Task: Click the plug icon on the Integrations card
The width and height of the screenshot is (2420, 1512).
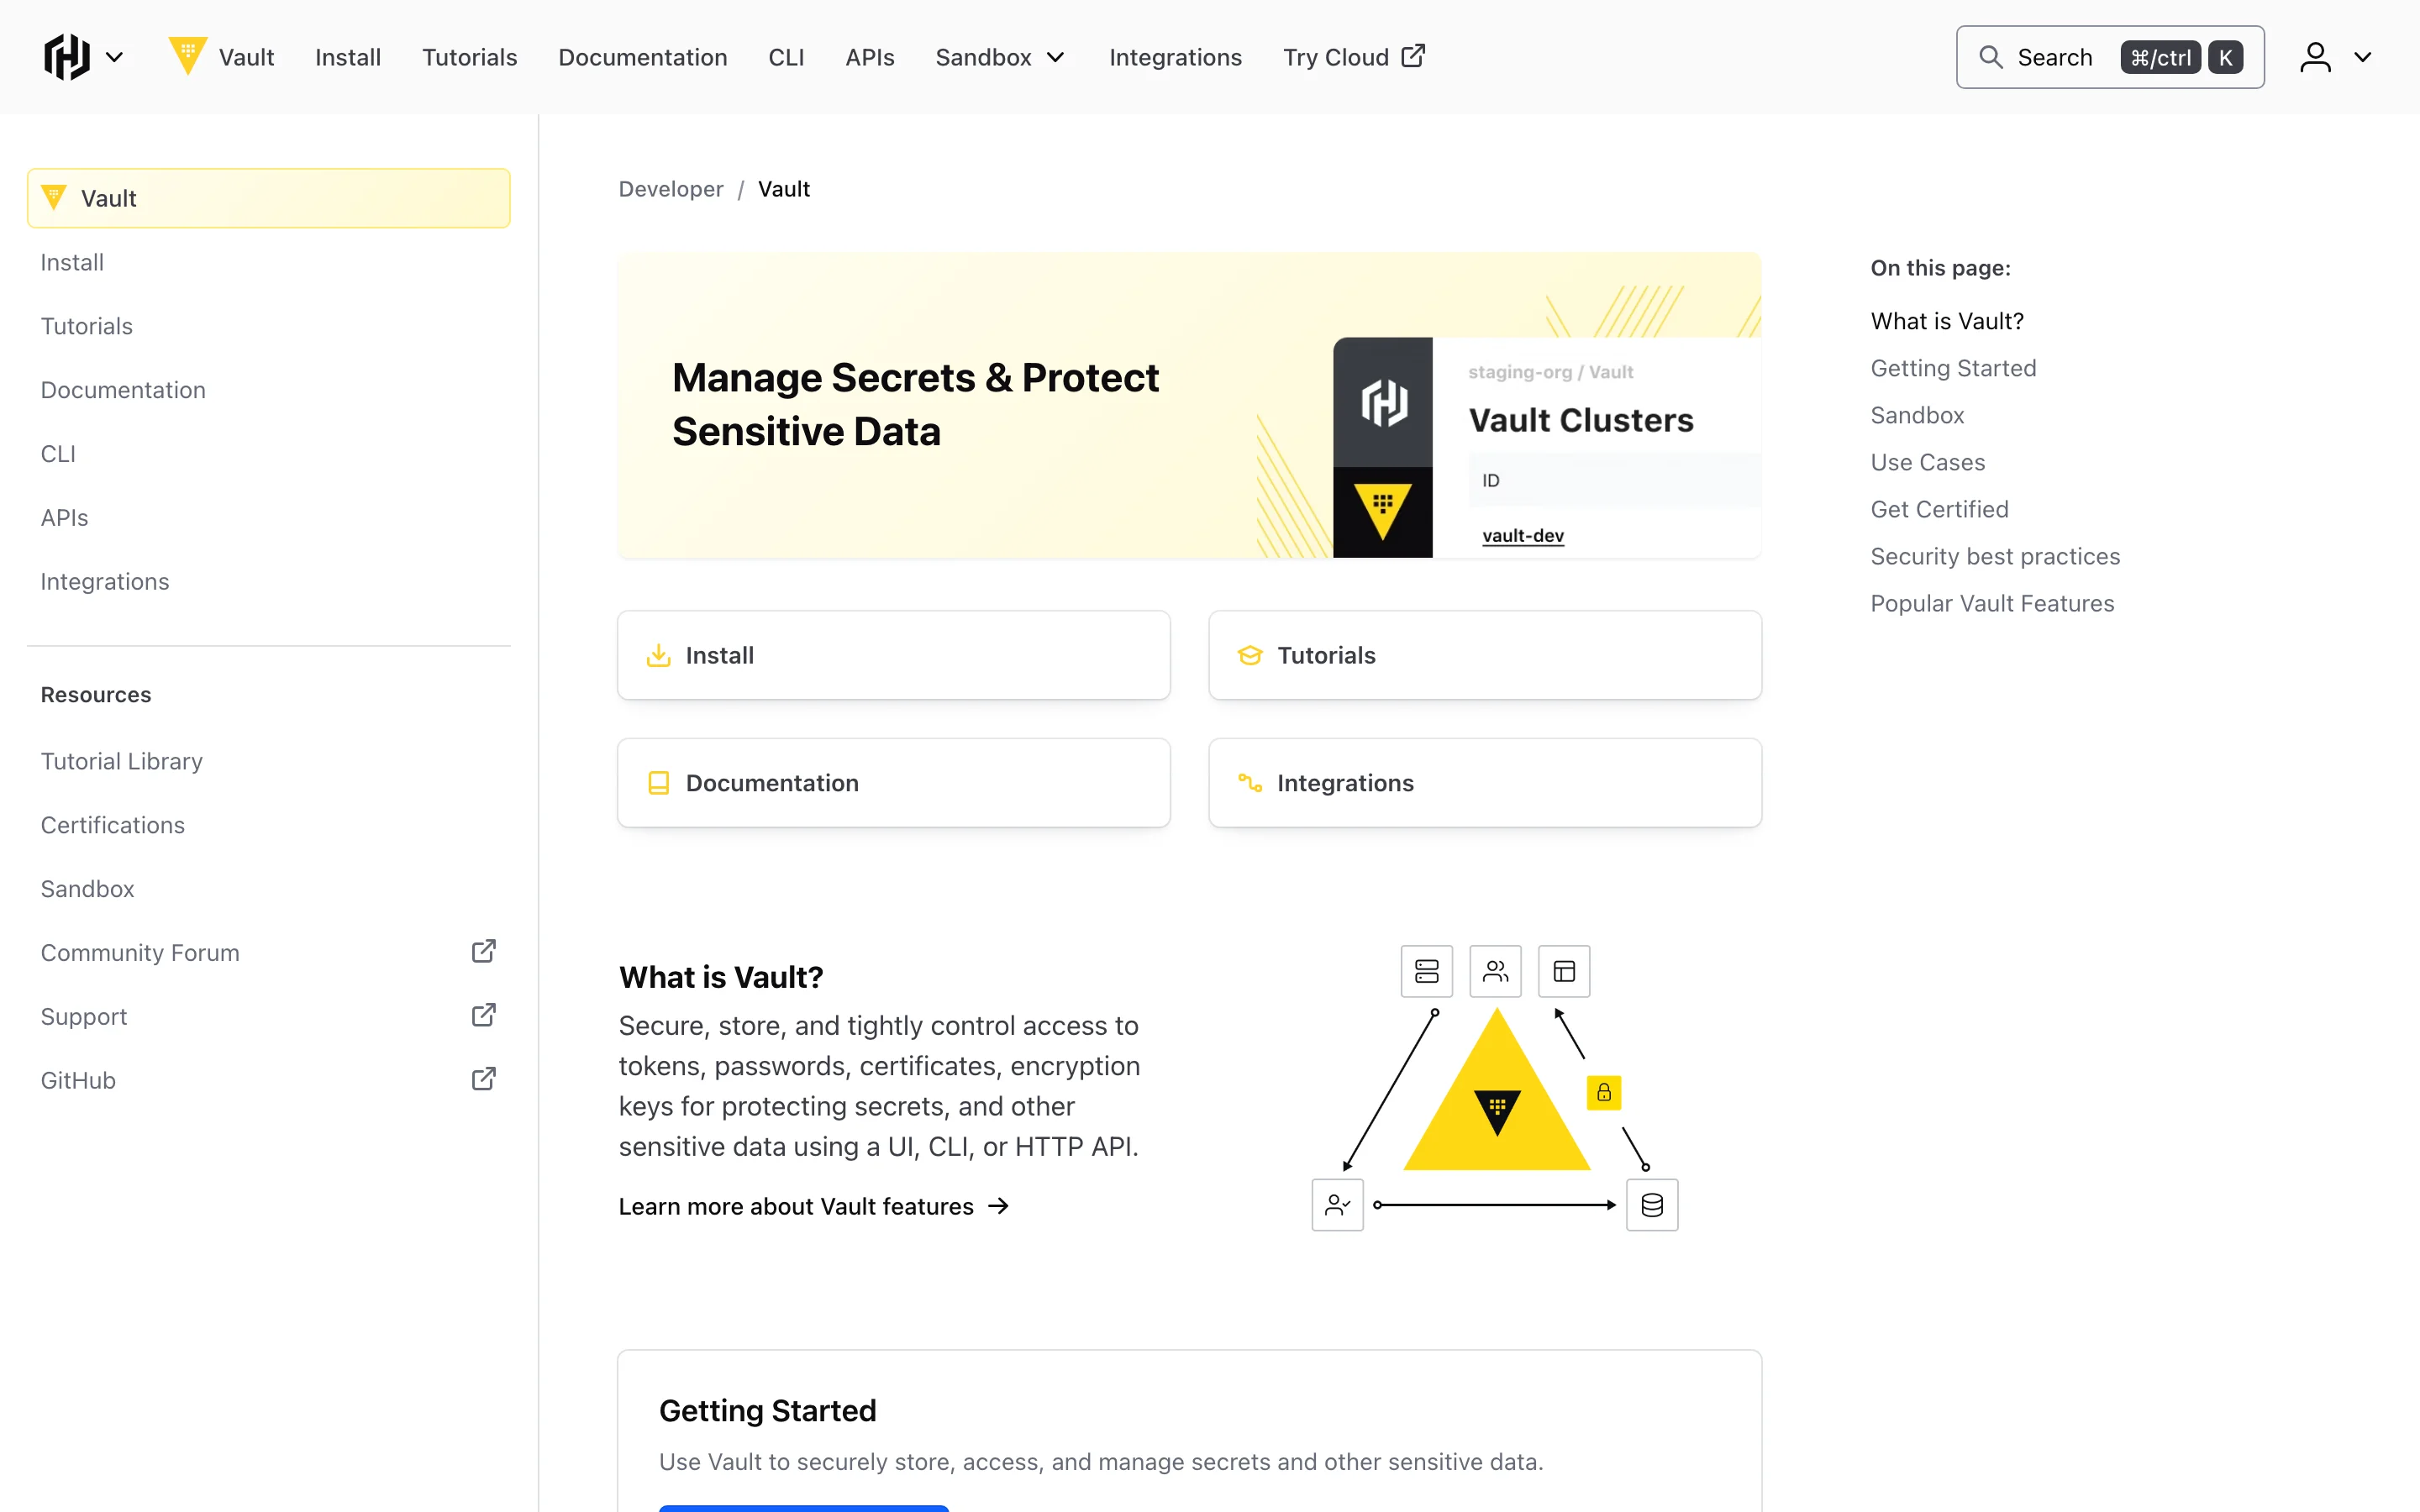Action: coord(1249,783)
